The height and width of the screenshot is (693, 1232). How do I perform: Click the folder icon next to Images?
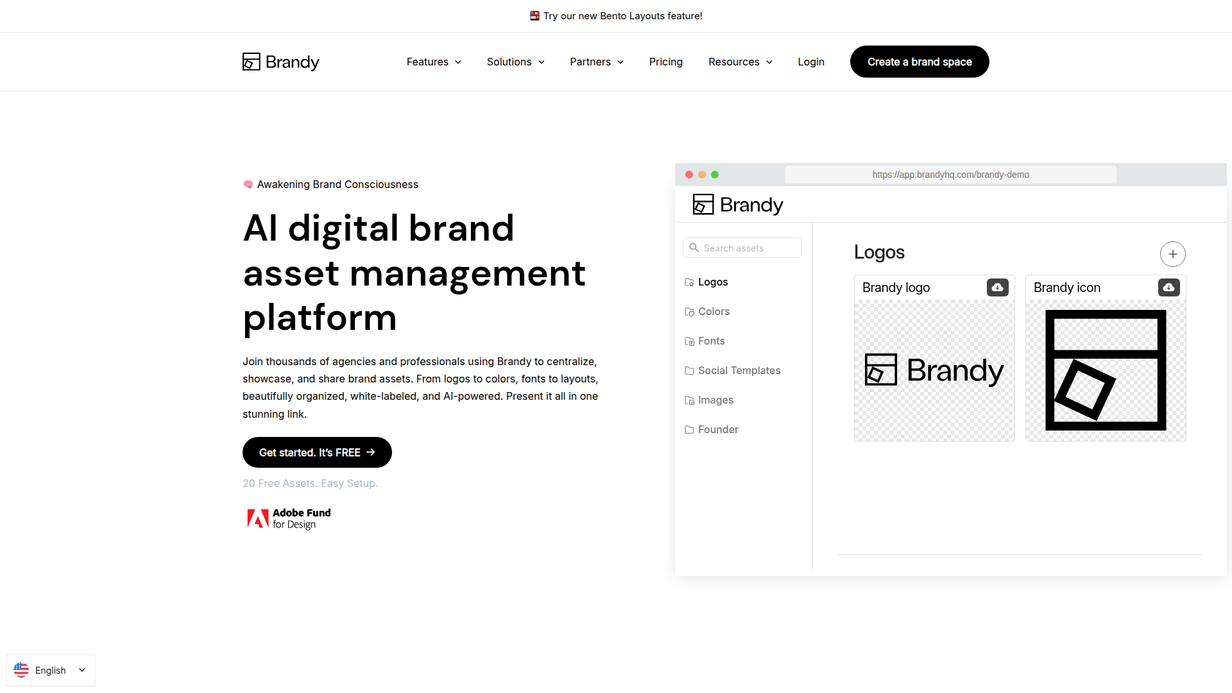(x=689, y=400)
